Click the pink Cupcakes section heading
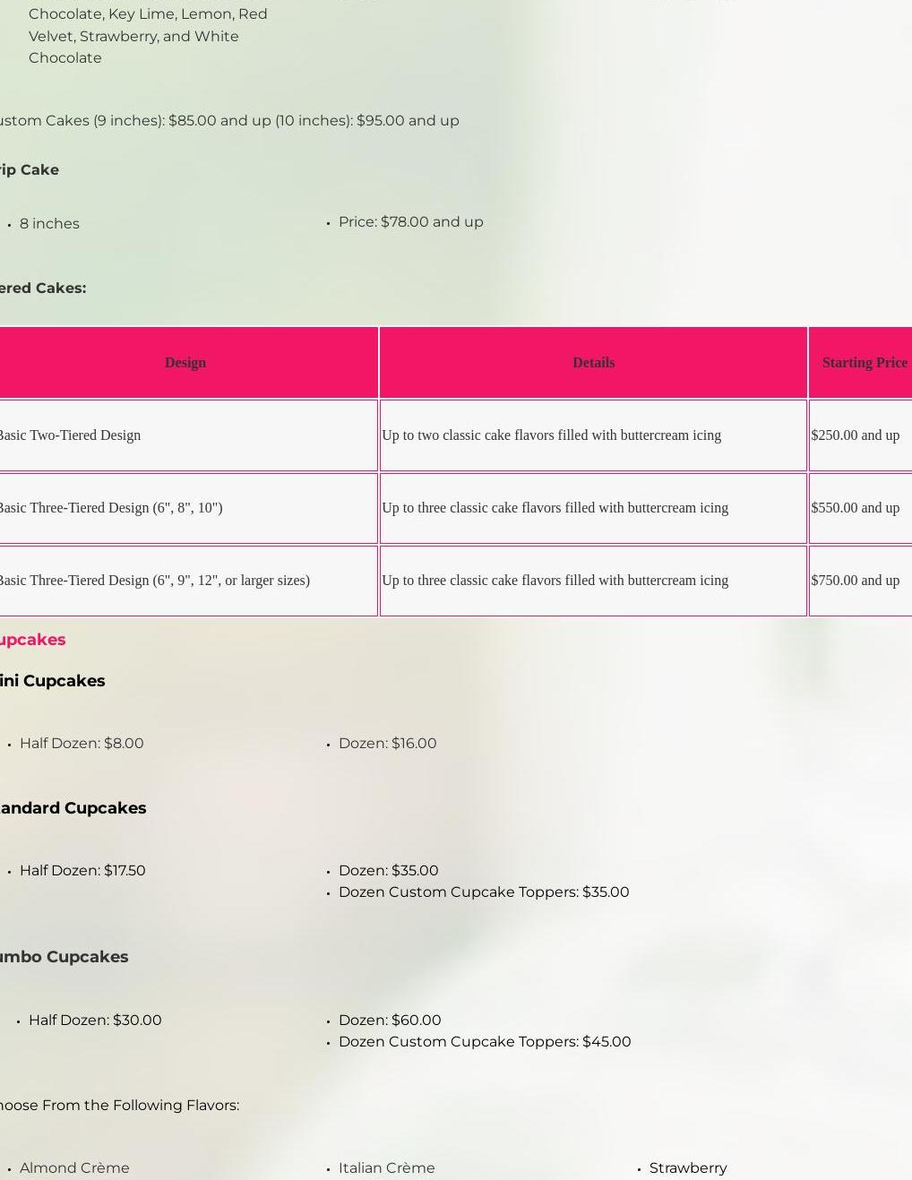 (x=32, y=640)
